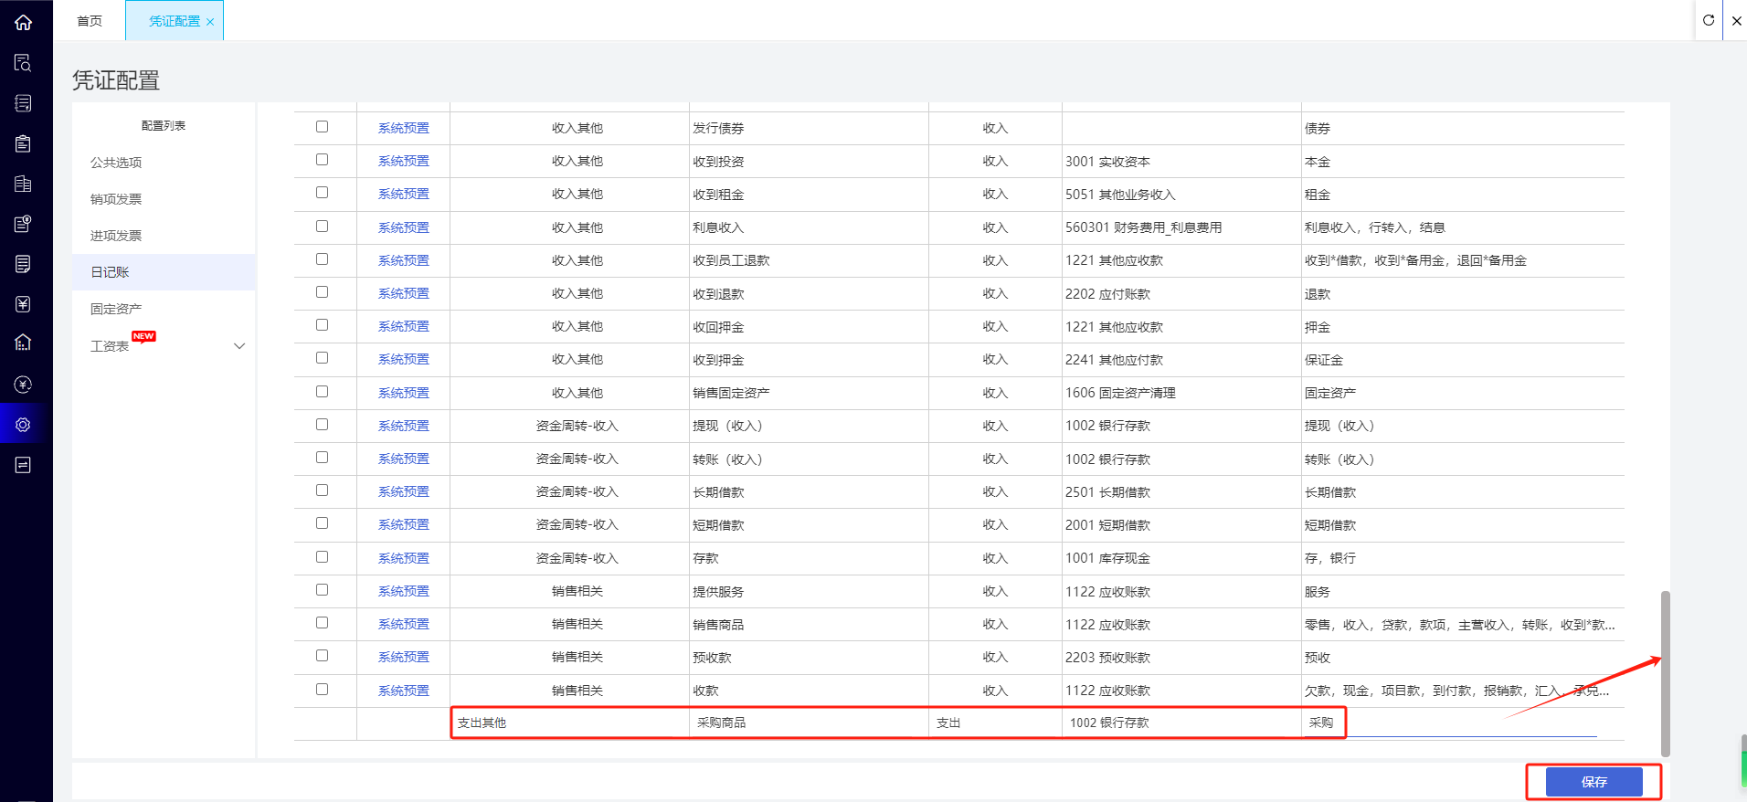Click the 3001 实收资本 cell
Image resolution: width=1747 pixels, height=802 pixels.
(x=1181, y=162)
